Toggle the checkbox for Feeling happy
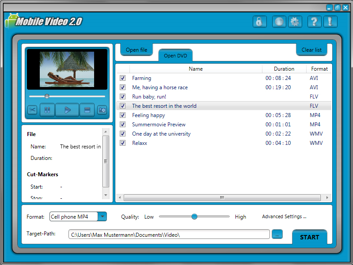Screen dimensions: 353x265 click(122, 115)
